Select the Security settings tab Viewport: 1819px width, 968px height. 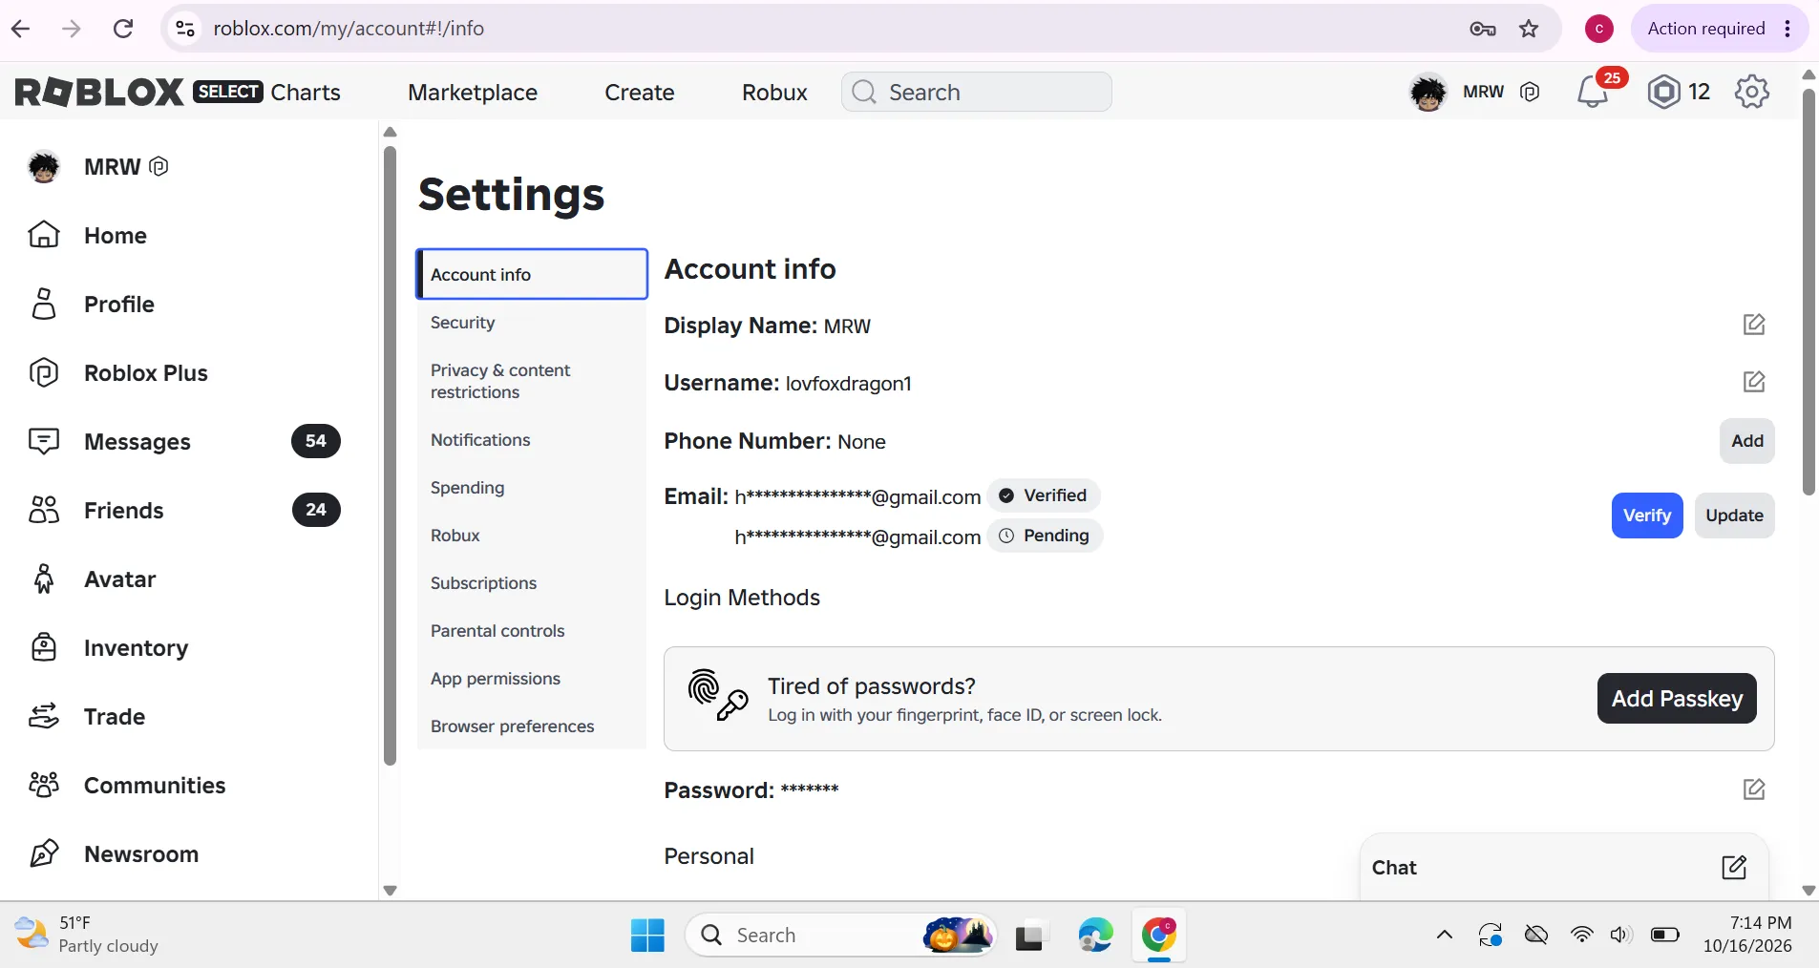(x=532, y=323)
